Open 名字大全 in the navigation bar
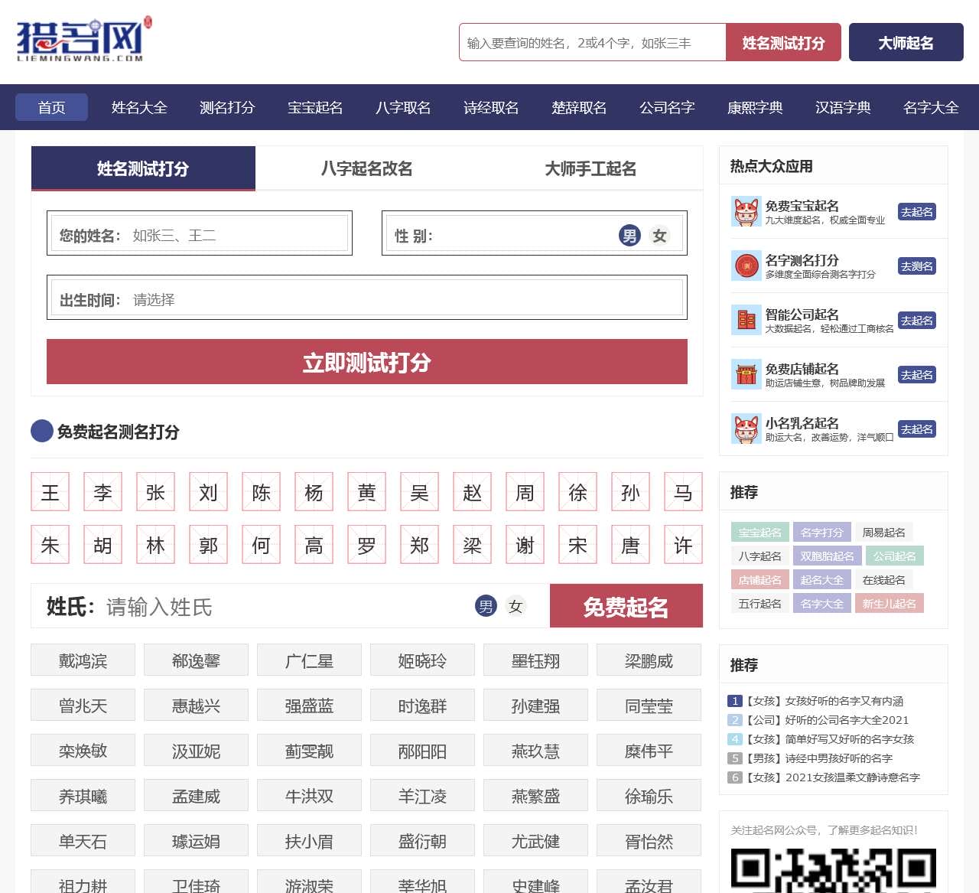The image size is (979, 893). point(931,107)
